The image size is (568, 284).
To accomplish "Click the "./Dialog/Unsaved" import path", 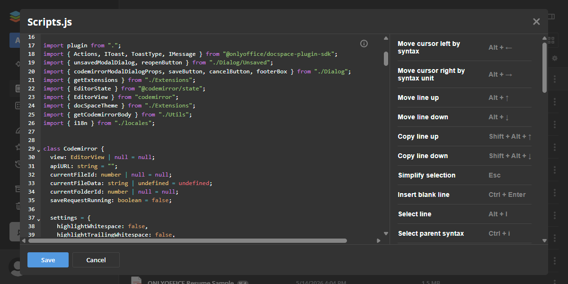I will [x=240, y=62].
